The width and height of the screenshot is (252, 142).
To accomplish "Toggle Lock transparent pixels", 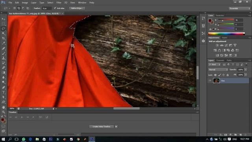I will (x=215, y=75).
